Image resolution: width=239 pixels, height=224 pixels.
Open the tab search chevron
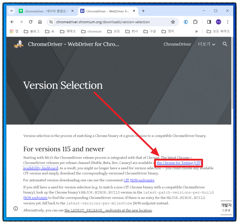(x=11, y=10)
